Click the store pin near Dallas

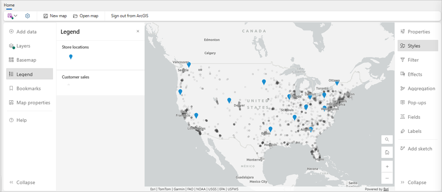(271, 129)
